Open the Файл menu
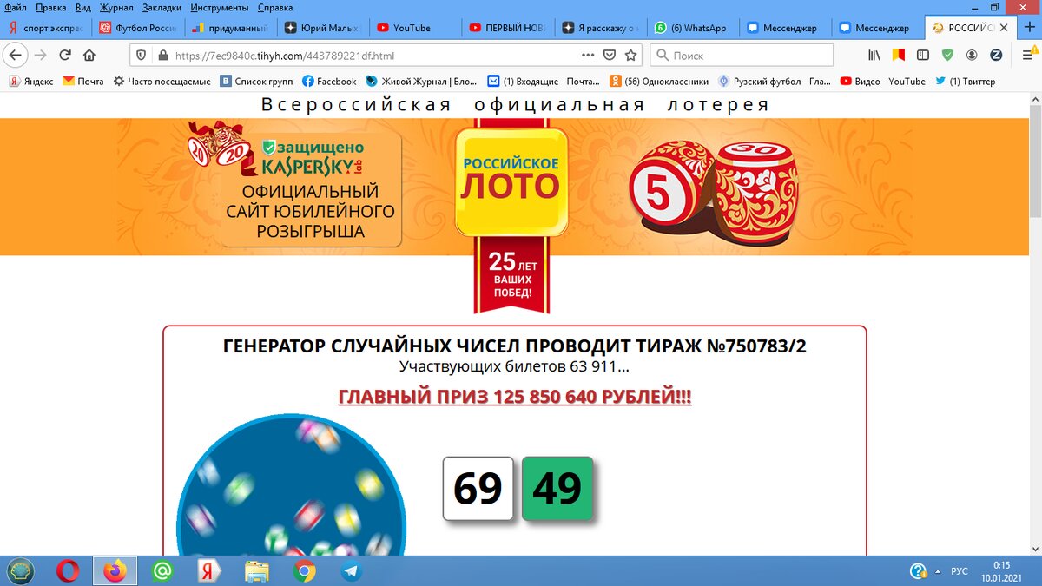This screenshot has height=586, width=1042. [16, 7]
